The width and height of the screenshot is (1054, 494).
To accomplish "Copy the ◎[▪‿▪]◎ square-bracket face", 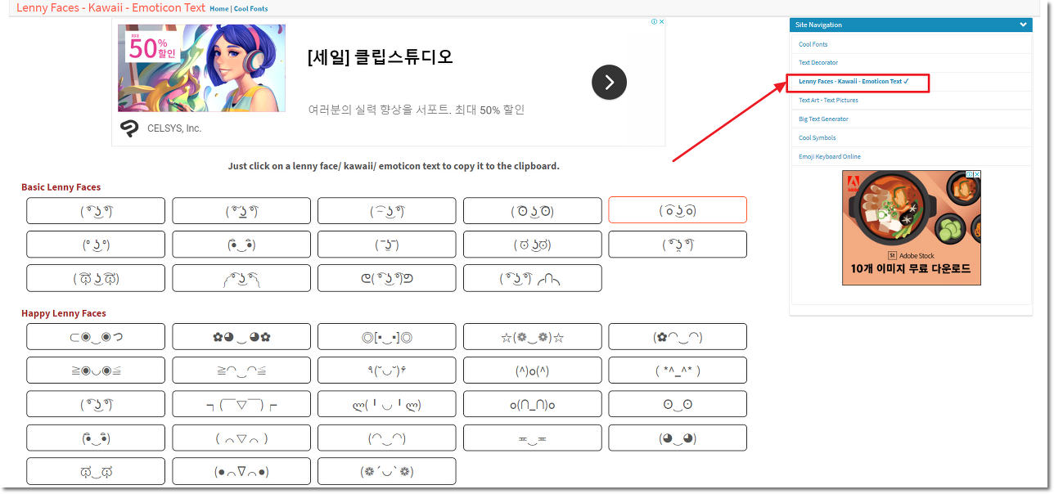I will (386, 337).
